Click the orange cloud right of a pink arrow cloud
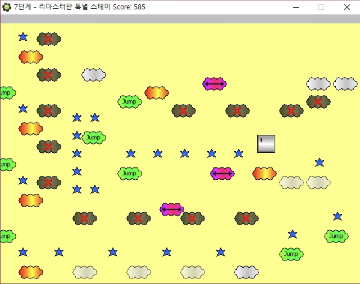The image size is (360, 284). (x=265, y=173)
